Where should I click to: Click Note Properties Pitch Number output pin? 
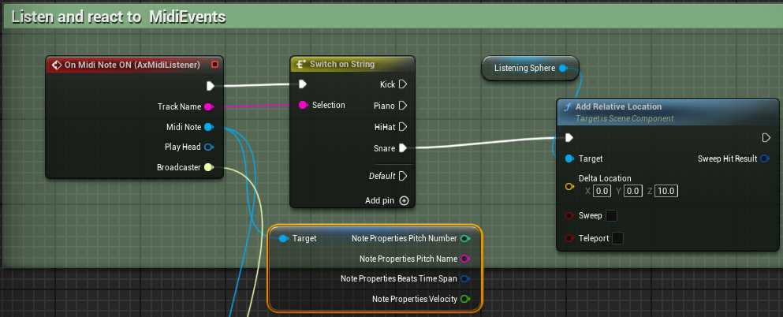click(x=465, y=239)
